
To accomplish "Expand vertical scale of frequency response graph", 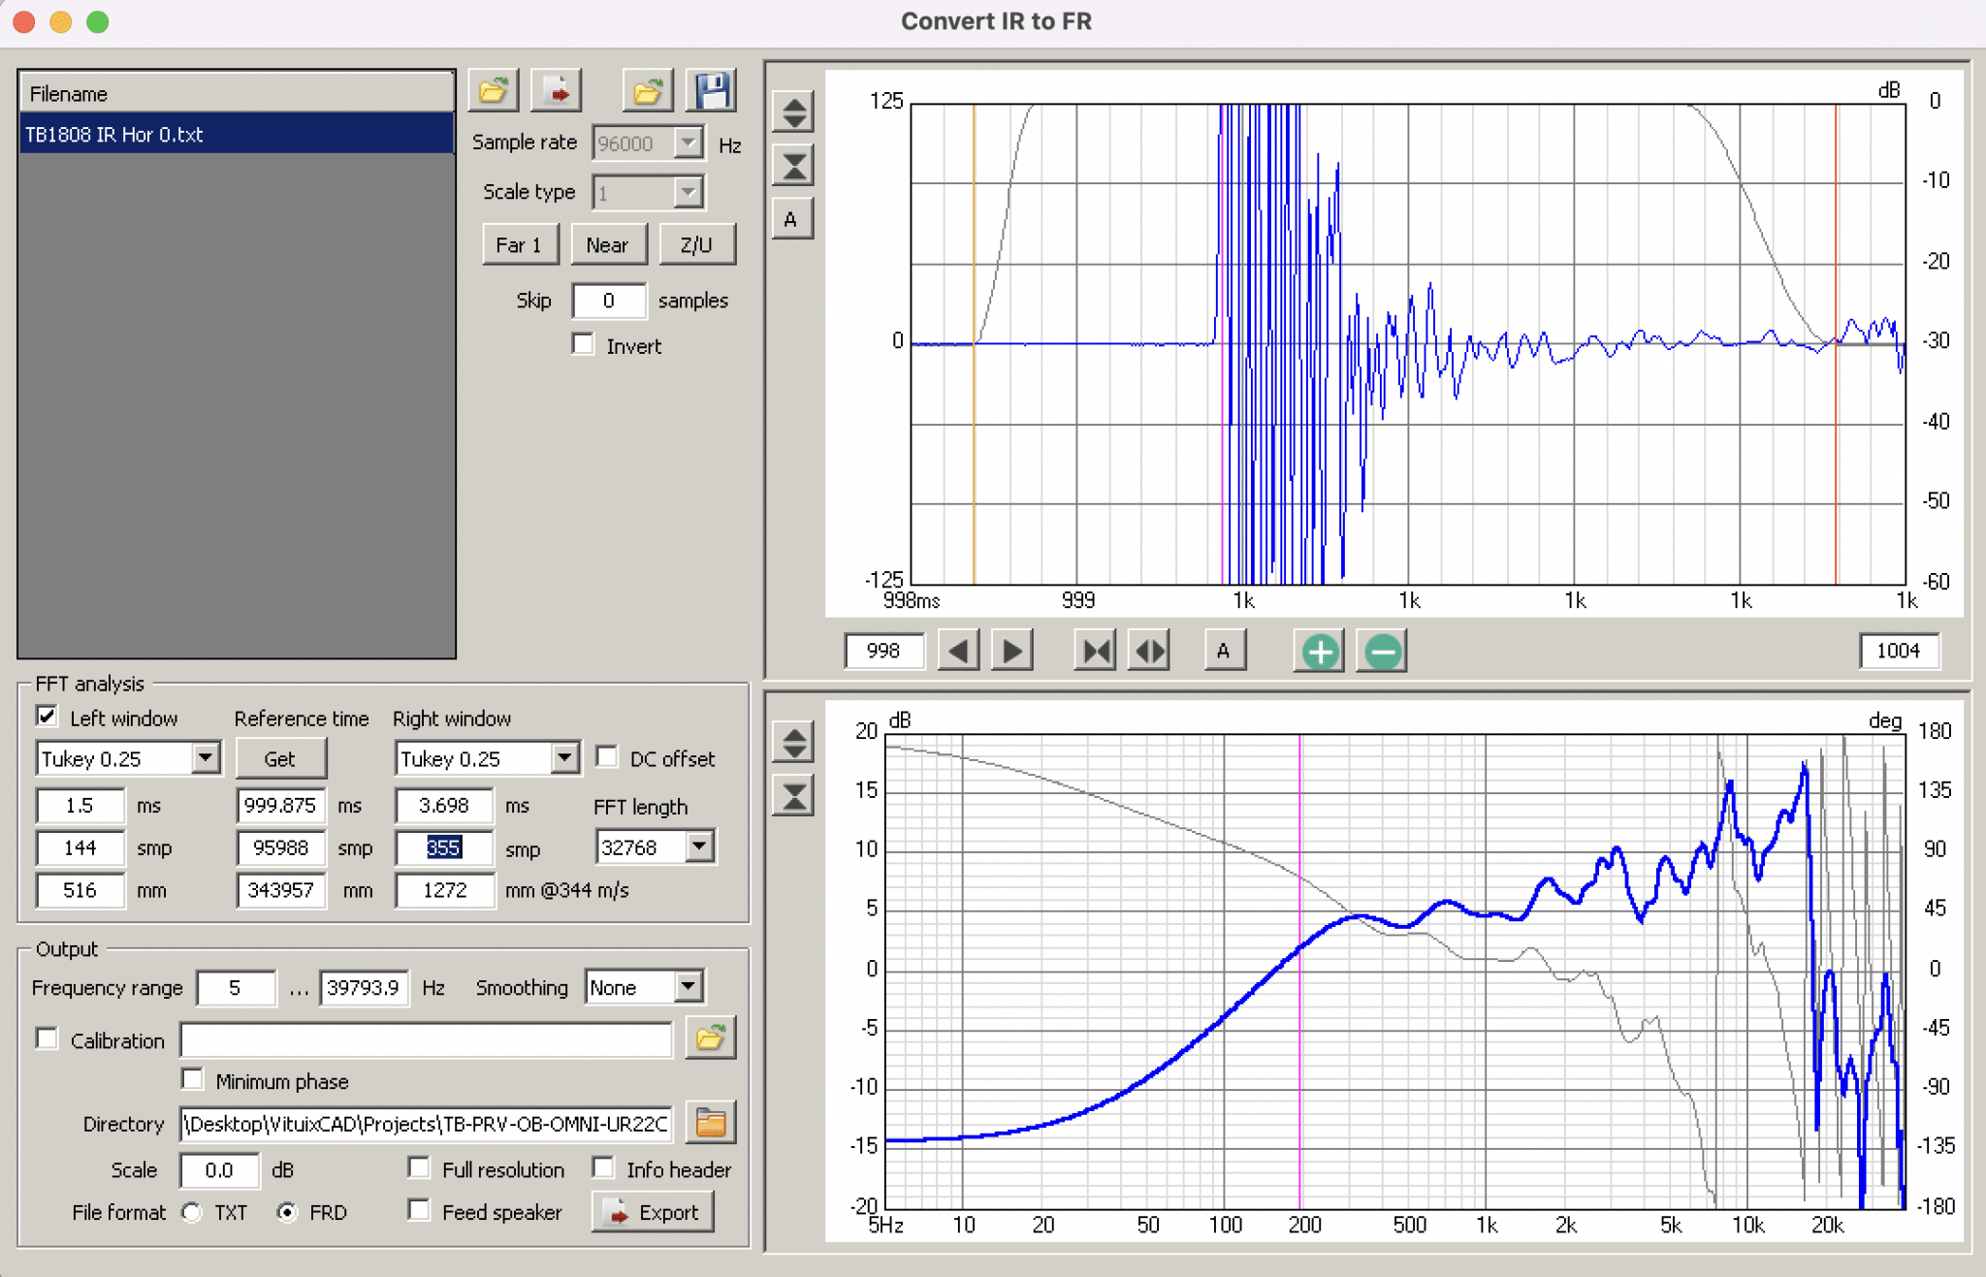I will point(793,744).
